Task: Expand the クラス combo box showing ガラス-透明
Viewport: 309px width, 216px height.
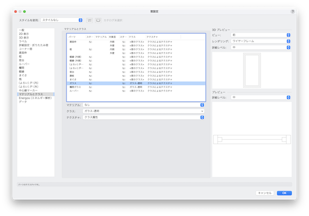Action: pos(143,111)
